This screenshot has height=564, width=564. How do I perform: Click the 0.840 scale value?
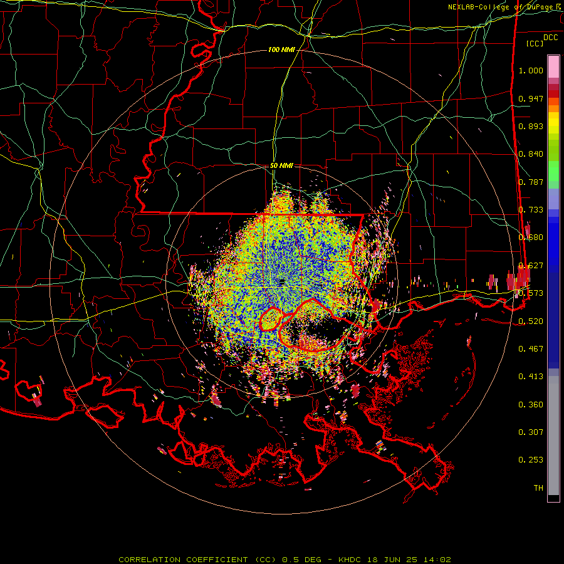pos(531,154)
